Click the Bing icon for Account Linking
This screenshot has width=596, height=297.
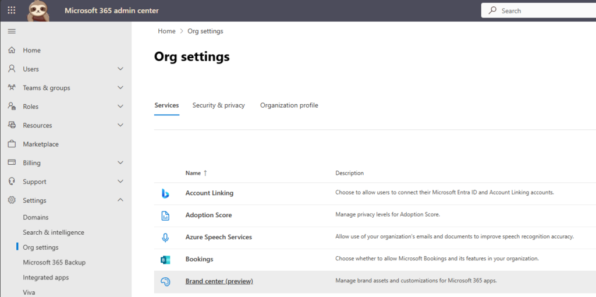pyautogui.click(x=165, y=193)
